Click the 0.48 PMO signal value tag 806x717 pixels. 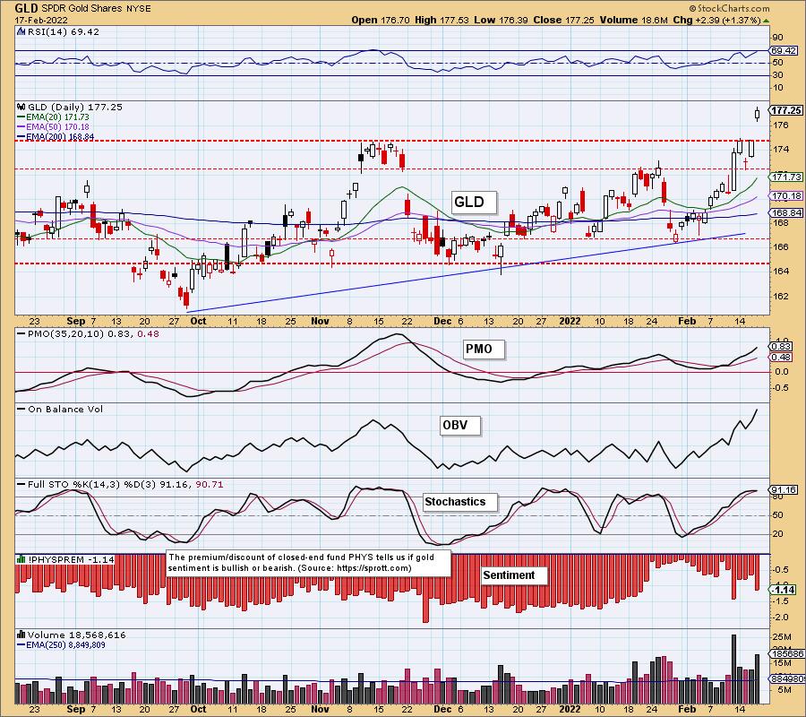[x=781, y=358]
